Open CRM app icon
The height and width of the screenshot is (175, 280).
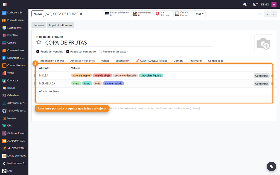tap(4, 126)
